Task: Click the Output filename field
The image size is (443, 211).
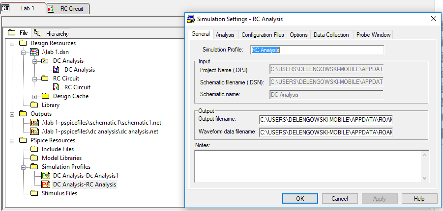Action: pos(326,120)
